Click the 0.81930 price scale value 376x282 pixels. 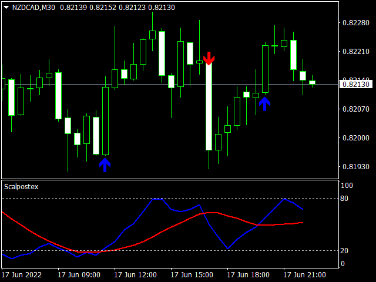click(356, 167)
